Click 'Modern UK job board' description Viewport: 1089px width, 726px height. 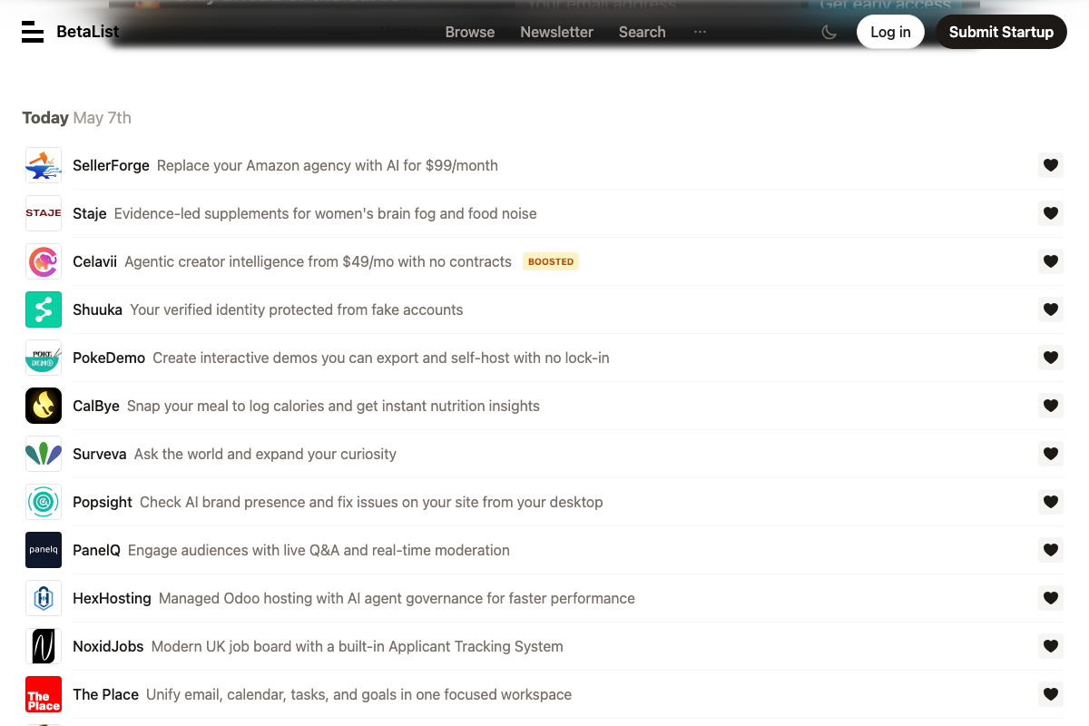358,646
